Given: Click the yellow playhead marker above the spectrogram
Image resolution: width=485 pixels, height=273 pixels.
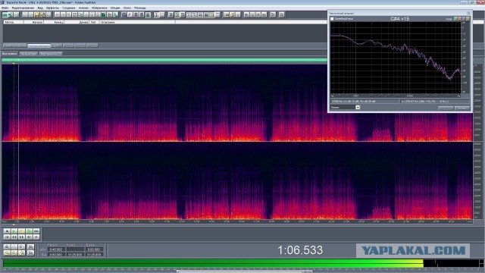Looking at the screenshot, I should [14, 64].
